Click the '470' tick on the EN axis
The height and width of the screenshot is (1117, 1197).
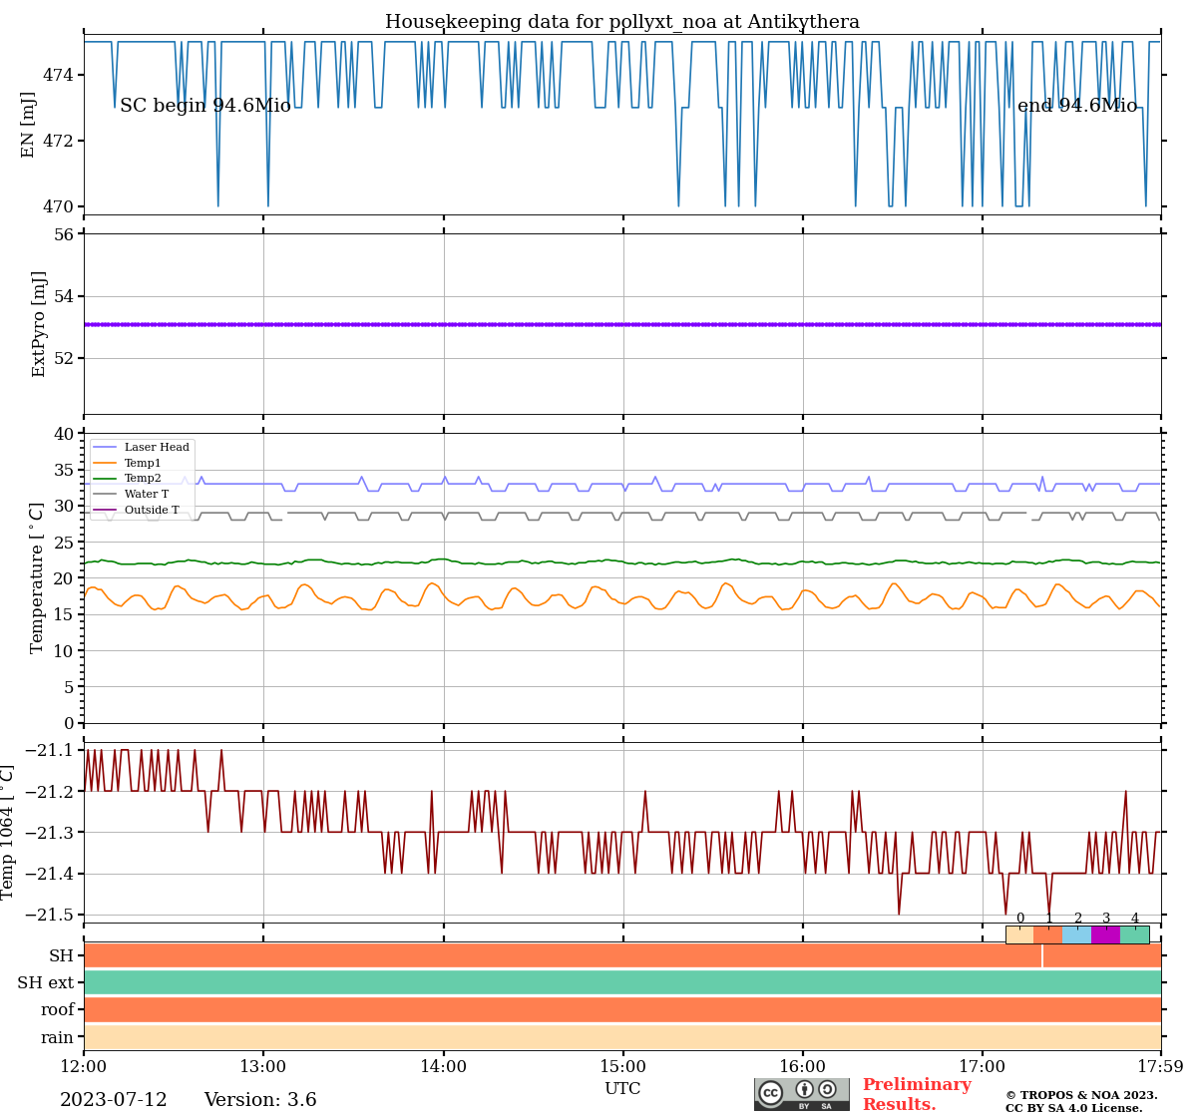click(59, 206)
